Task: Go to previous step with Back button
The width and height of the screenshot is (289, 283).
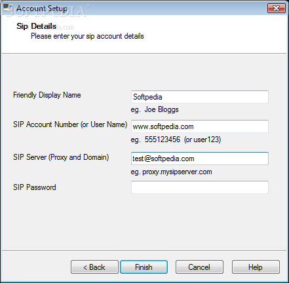Action: (94, 267)
